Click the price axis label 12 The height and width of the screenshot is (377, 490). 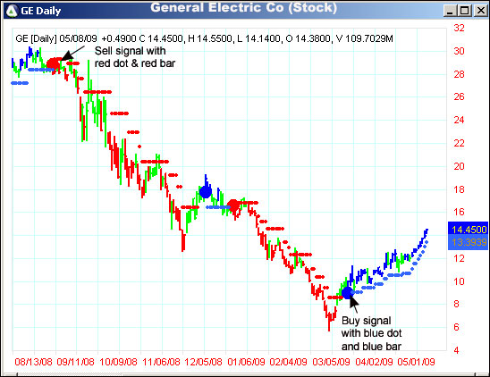click(x=459, y=258)
